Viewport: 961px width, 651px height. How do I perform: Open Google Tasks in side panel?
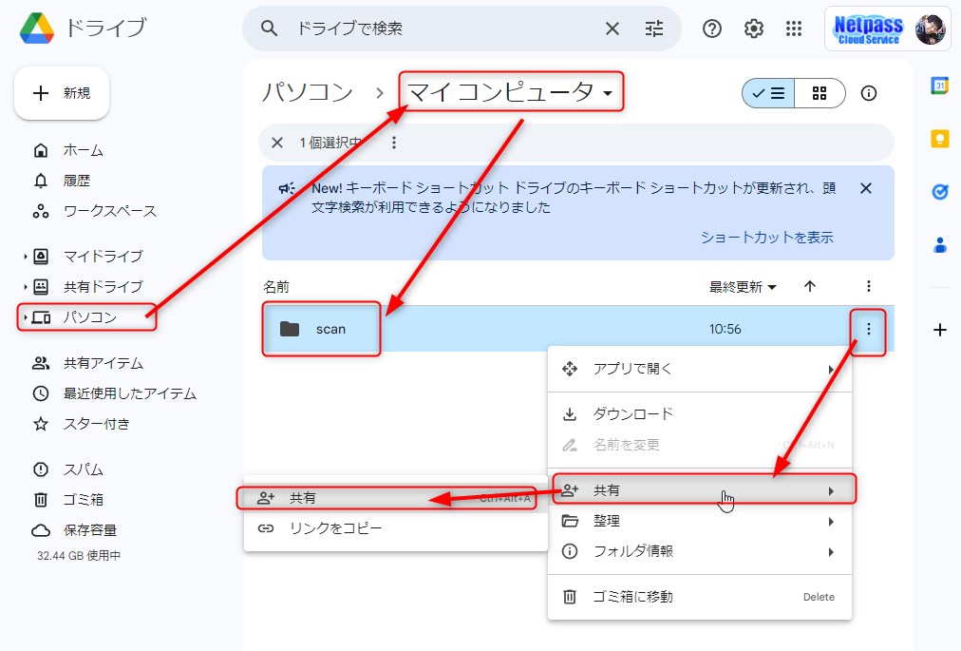(x=939, y=191)
